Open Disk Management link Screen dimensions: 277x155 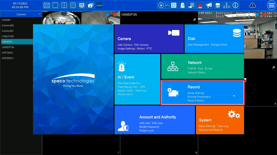198,45
